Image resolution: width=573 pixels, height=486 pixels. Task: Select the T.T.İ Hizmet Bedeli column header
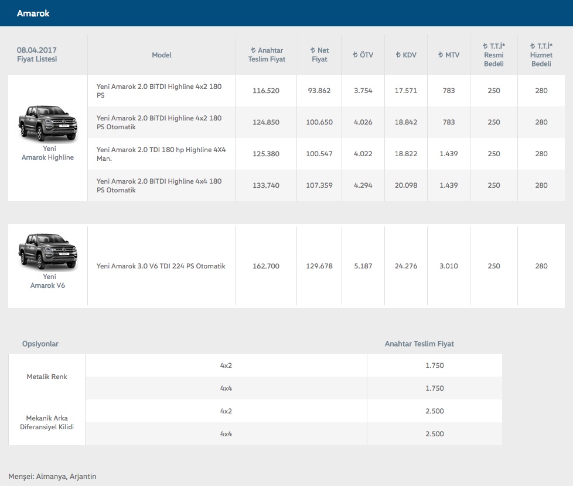click(541, 55)
